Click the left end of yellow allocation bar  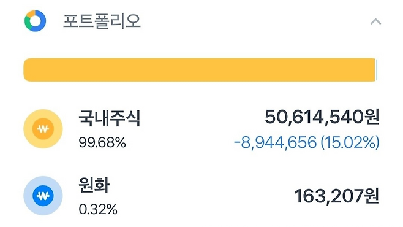click(x=28, y=70)
